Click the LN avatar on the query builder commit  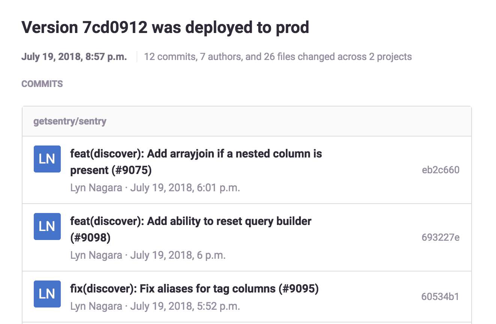click(47, 226)
